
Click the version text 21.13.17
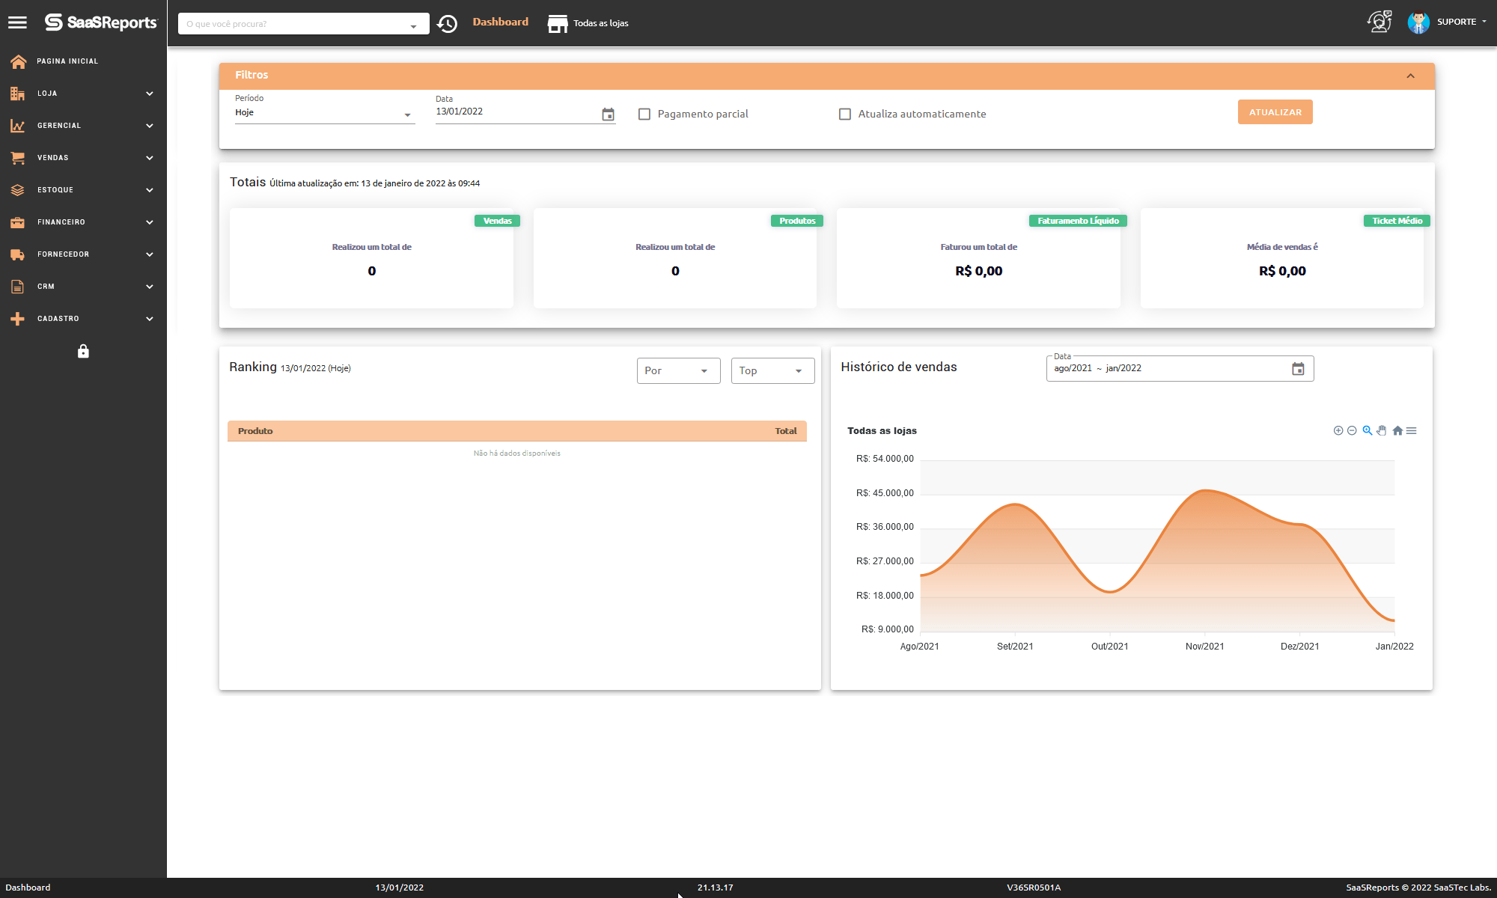click(715, 888)
